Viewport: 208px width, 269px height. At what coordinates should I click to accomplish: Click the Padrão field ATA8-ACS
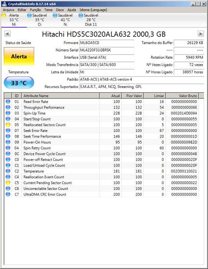(x=142, y=80)
